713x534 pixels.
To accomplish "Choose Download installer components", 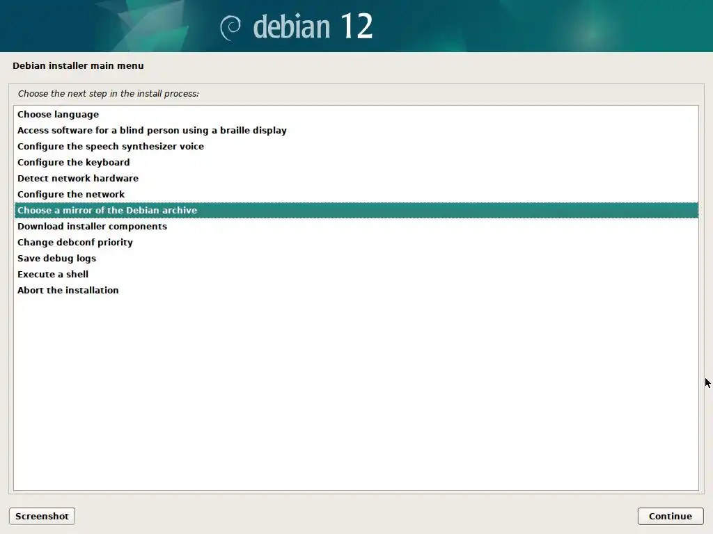I will tap(356, 226).
